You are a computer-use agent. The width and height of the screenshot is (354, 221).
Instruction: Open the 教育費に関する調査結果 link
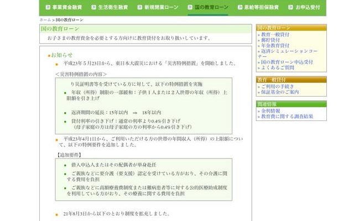[287, 117]
